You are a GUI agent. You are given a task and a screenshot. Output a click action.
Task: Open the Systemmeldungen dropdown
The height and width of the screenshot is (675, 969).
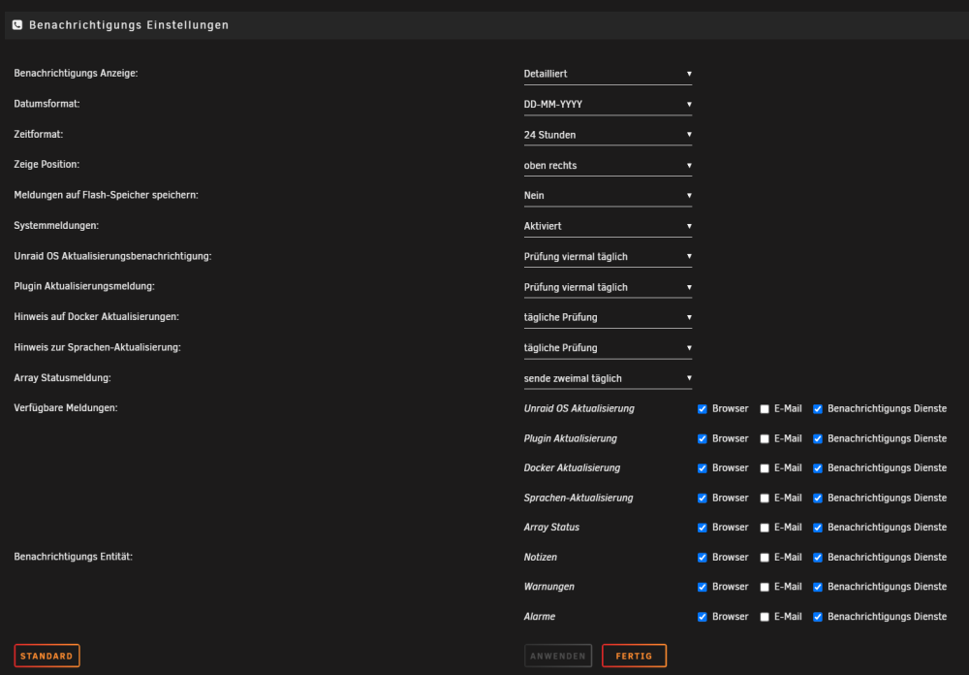[608, 226]
